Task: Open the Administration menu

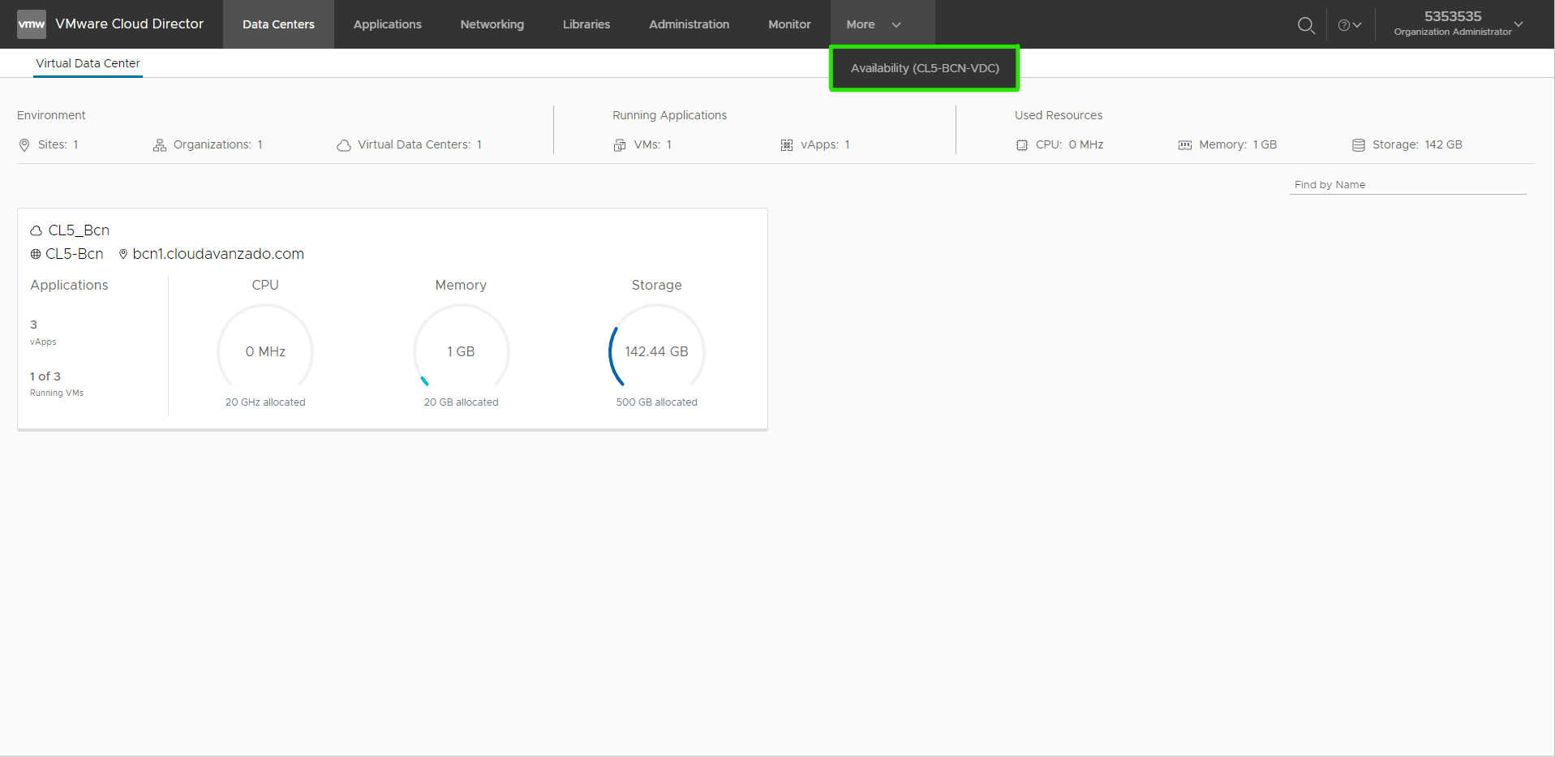Action: 689,24
